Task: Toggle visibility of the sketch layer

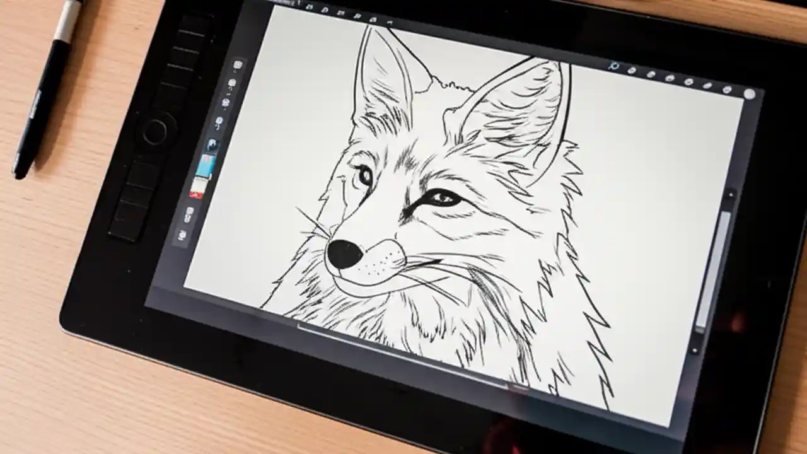Action: (x=212, y=143)
